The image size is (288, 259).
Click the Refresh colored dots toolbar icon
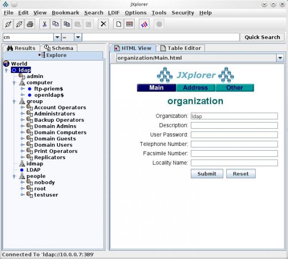(x=144, y=24)
